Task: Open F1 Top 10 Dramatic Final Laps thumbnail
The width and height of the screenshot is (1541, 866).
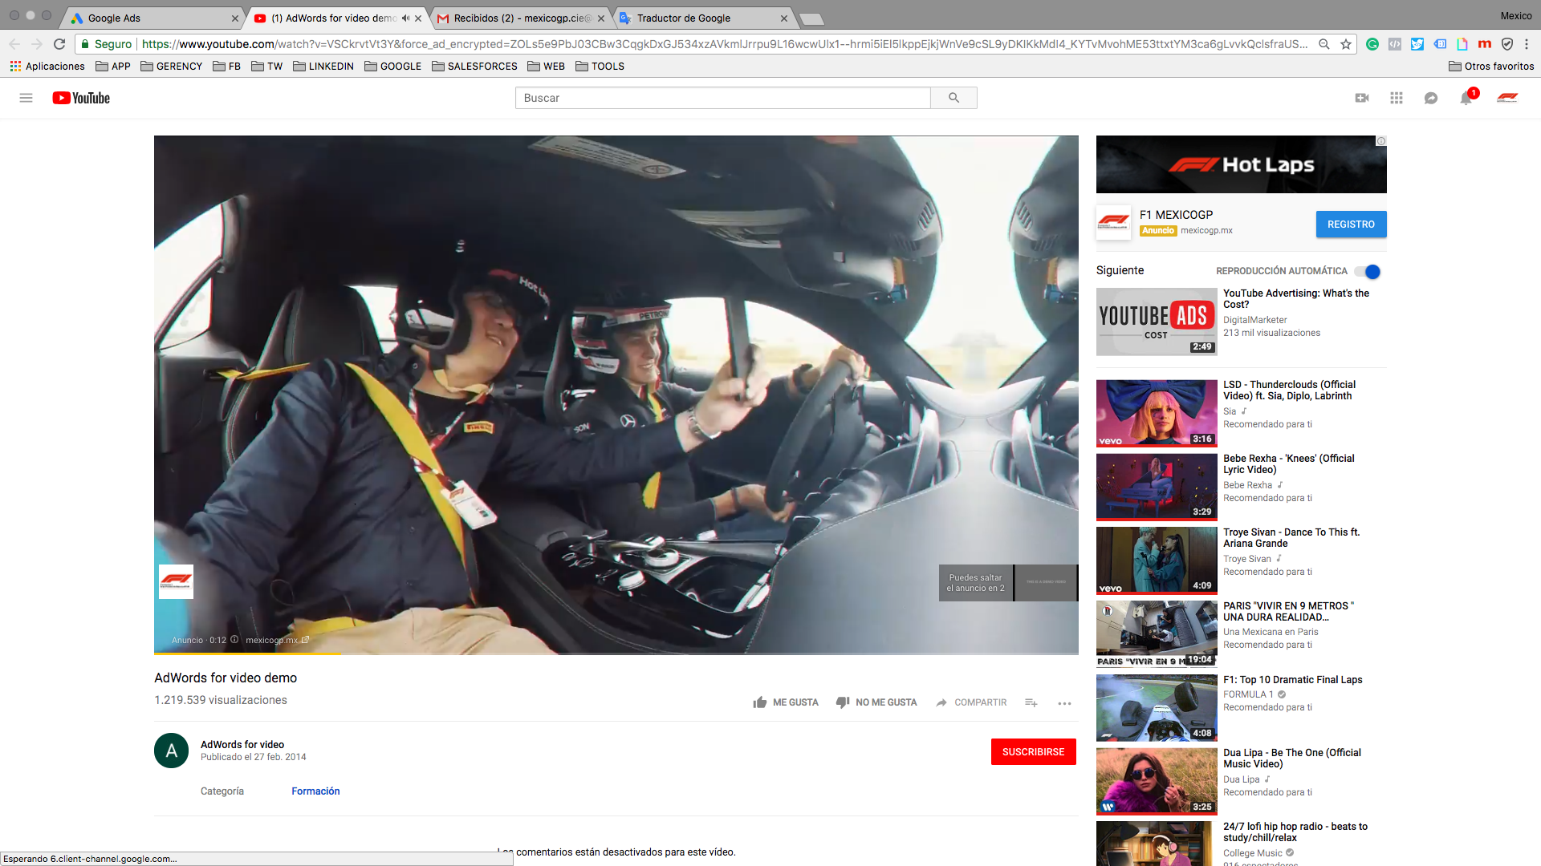Action: [x=1157, y=707]
